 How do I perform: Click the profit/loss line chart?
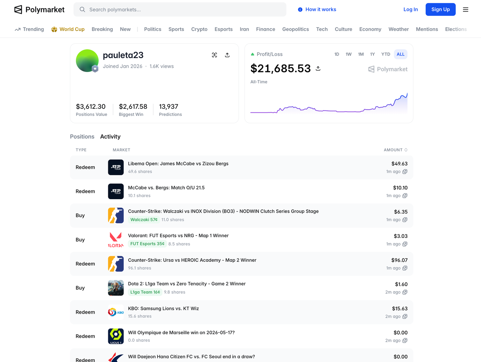329,103
